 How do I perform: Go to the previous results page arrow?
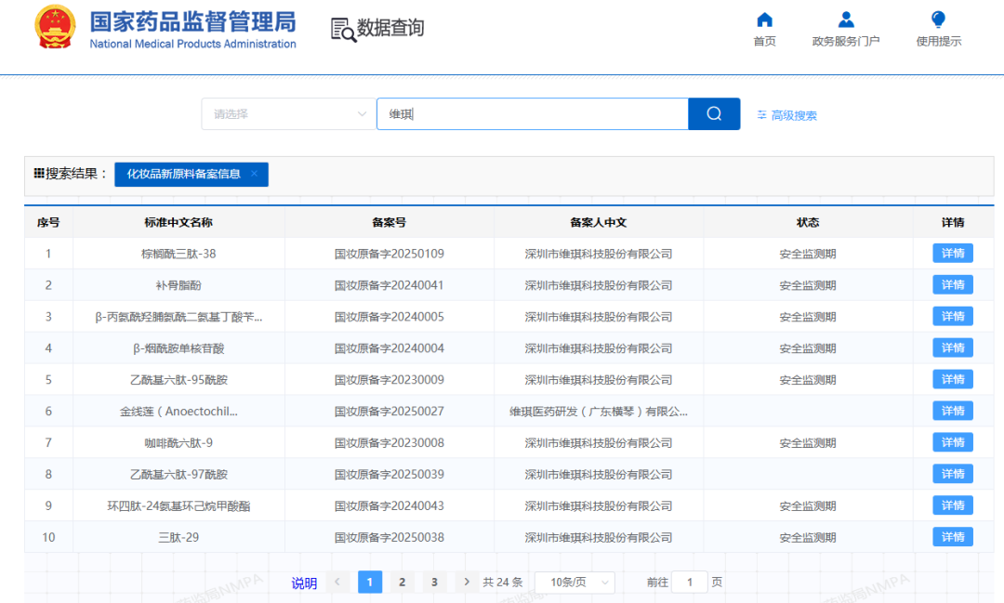pyautogui.click(x=337, y=582)
